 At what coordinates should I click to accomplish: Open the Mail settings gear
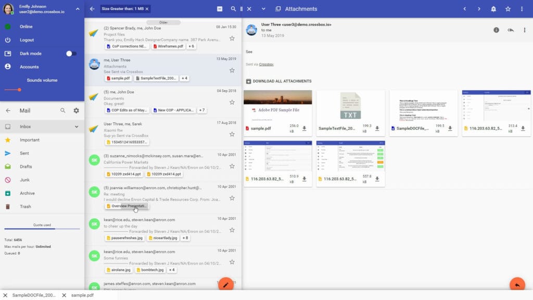pos(75,110)
